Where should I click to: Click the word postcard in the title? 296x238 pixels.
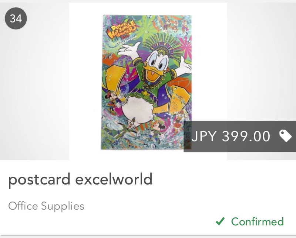tap(39, 180)
